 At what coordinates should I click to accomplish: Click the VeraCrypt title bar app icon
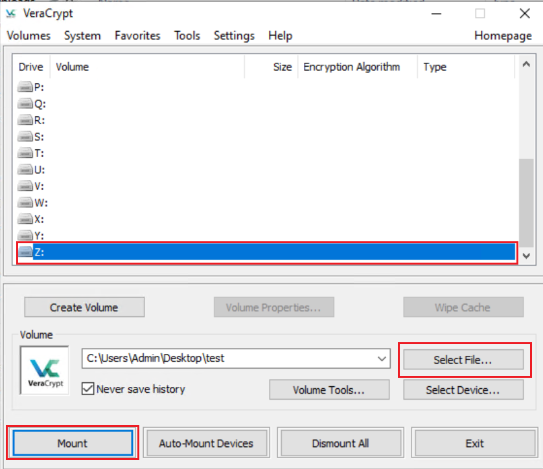(10, 13)
